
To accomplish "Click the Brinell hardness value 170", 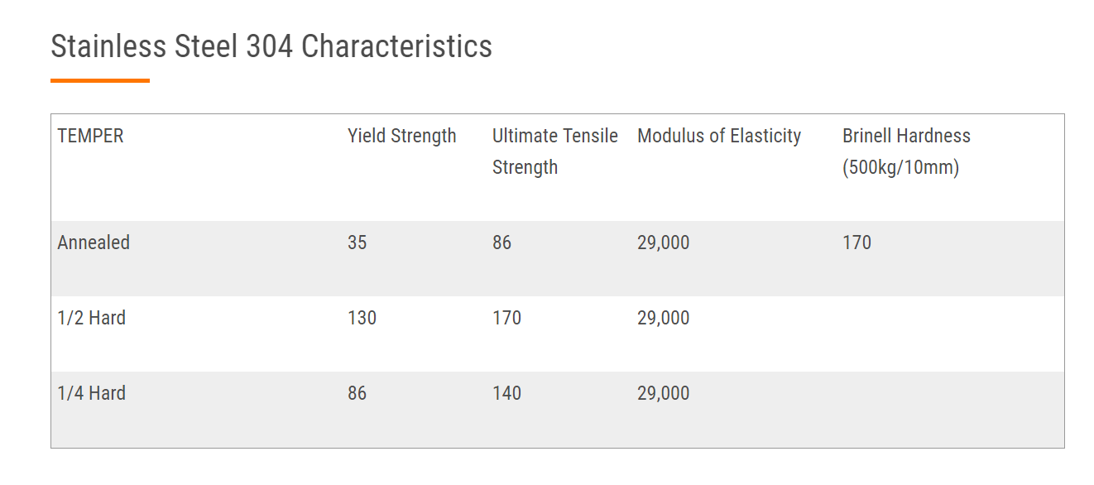I will 856,242.
